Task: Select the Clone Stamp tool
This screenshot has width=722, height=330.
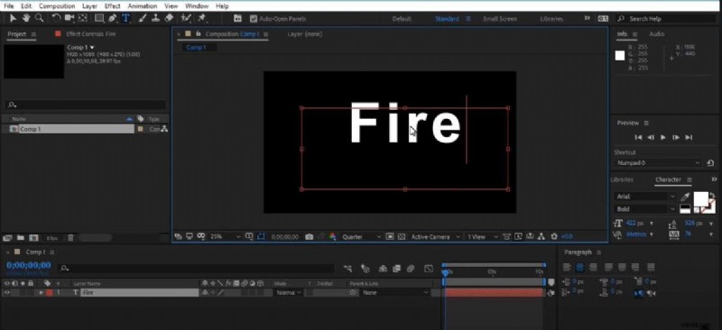Action: [155, 18]
